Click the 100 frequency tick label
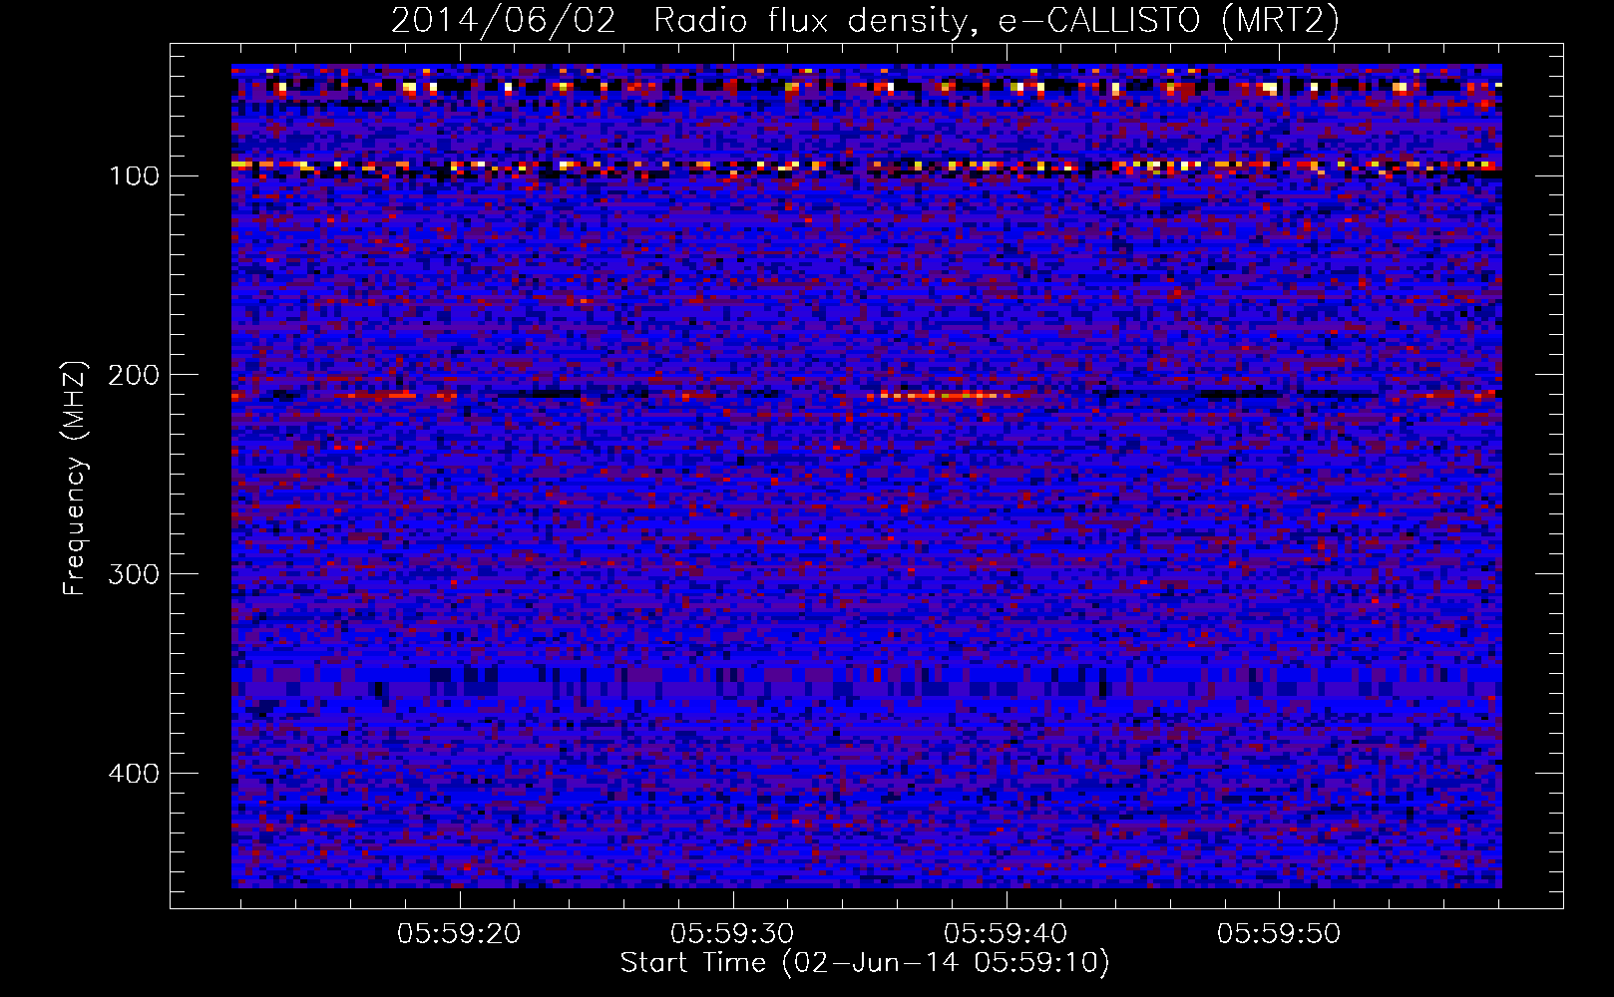Image resolution: width=1614 pixels, height=997 pixels. click(135, 176)
